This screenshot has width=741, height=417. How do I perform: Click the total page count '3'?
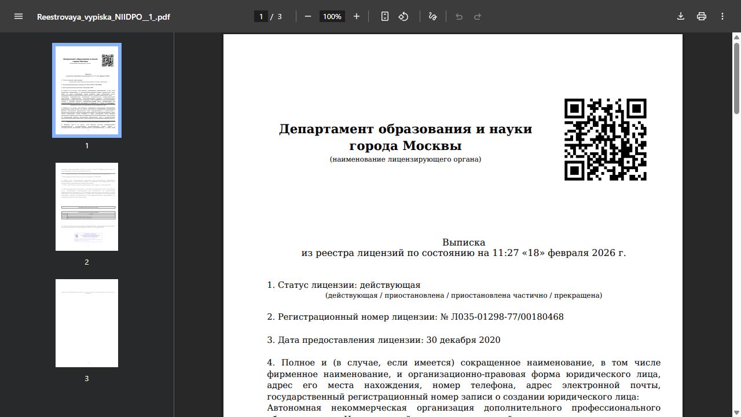pyautogui.click(x=280, y=16)
